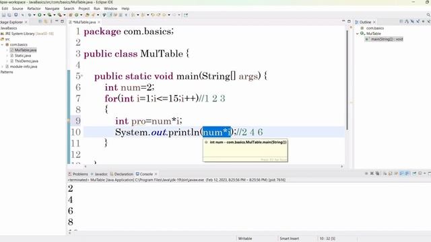
Task: Toggle Sort in the Outline view
Action: [407, 22]
